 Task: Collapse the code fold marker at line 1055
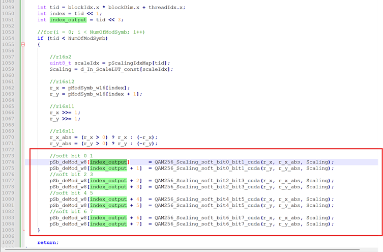[23, 44]
